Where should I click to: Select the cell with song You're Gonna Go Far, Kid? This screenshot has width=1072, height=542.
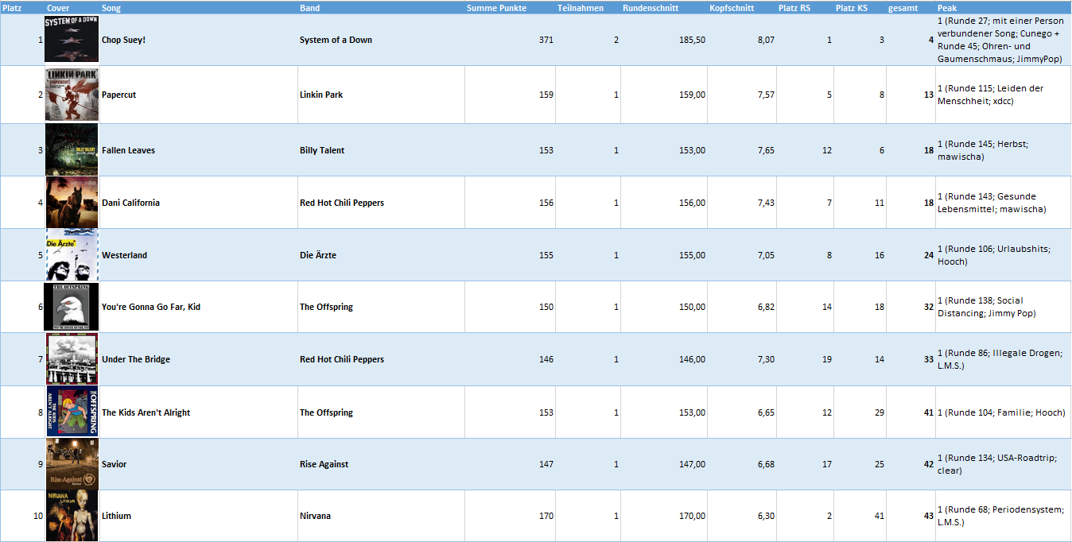tap(199, 307)
